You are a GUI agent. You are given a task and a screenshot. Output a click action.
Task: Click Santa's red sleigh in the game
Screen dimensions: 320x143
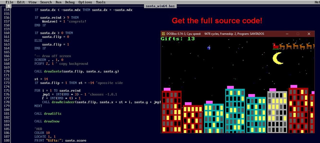tap(276, 46)
